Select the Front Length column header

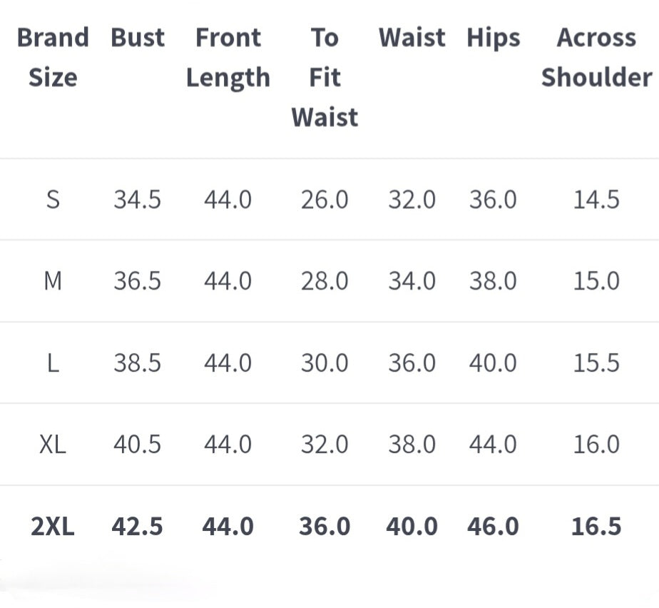pos(228,57)
